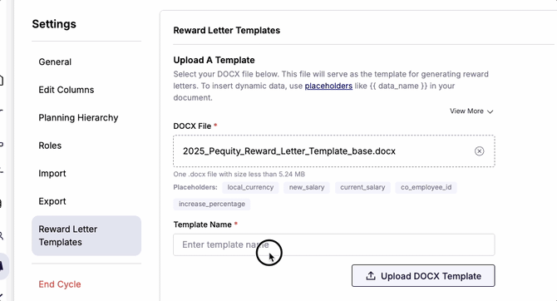Screen dimensions: 557x301
Task: Click the increase_percentage placeholder chip
Action: click(x=212, y=204)
